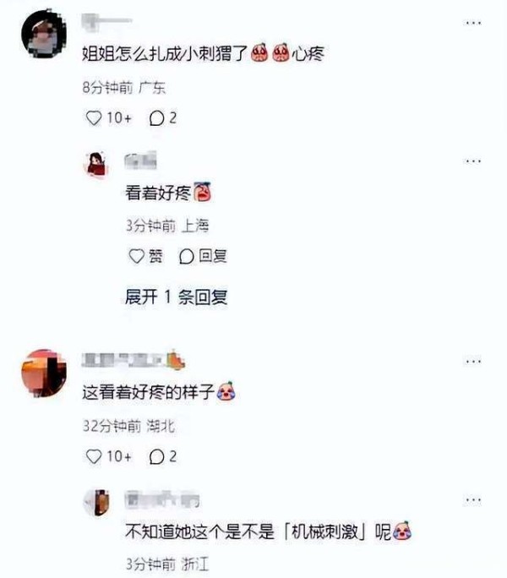Open replies bubble on 小刺猬 comment

156,118
